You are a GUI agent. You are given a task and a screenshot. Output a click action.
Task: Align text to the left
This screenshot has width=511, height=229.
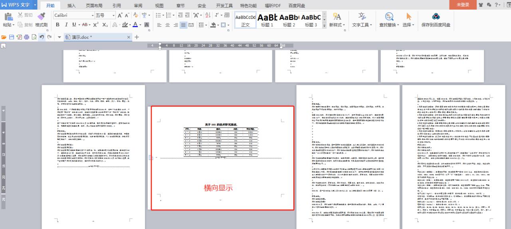[x=159, y=25]
